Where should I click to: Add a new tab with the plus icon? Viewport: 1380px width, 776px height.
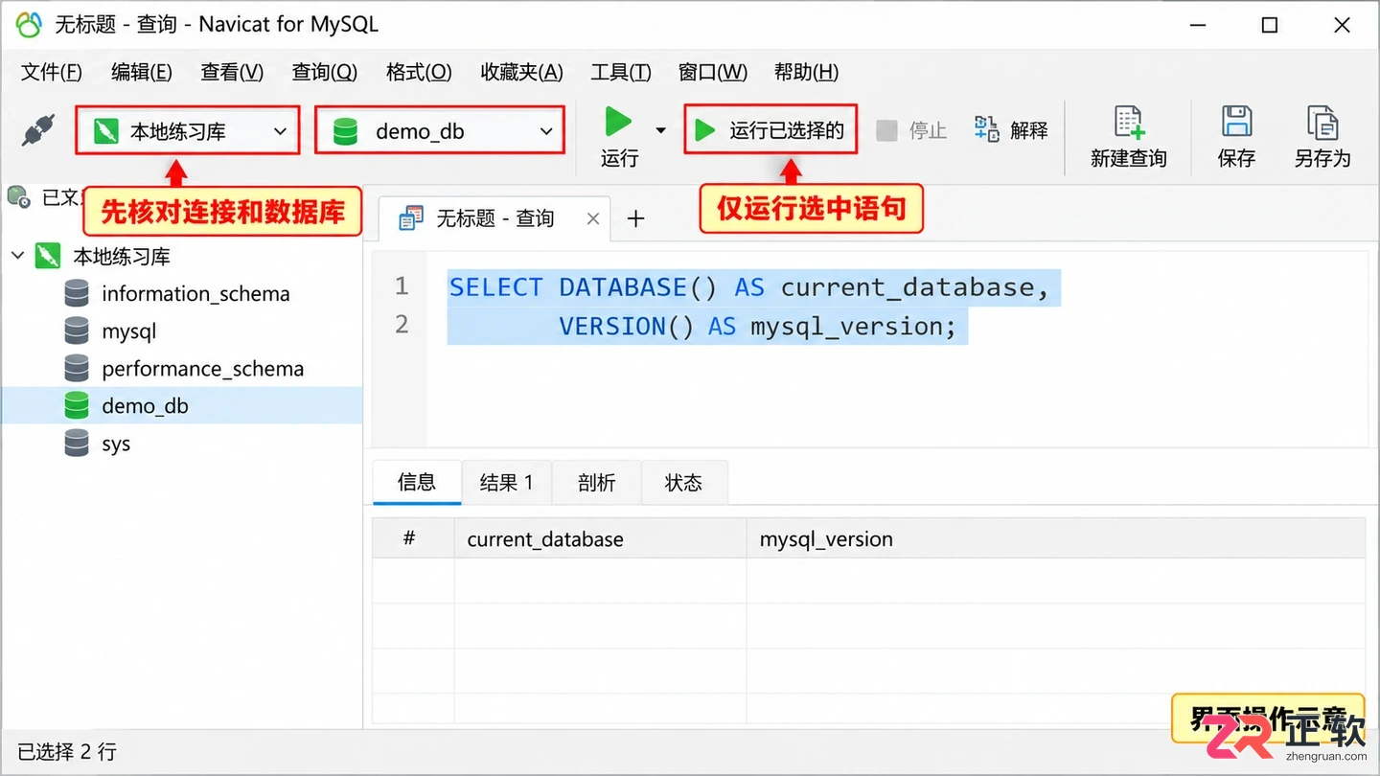coord(635,218)
